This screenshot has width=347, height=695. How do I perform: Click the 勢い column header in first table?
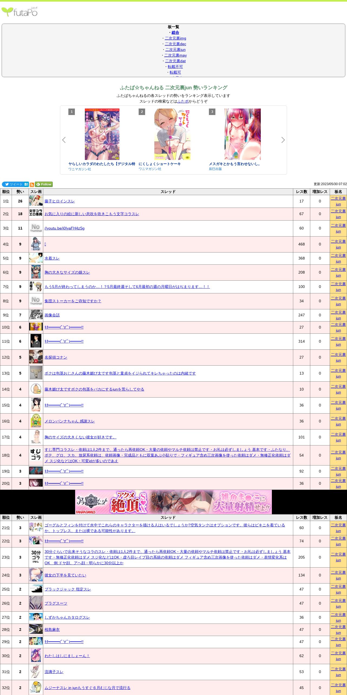pyautogui.click(x=20, y=192)
